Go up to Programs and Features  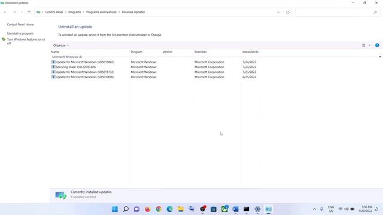point(29,12)
